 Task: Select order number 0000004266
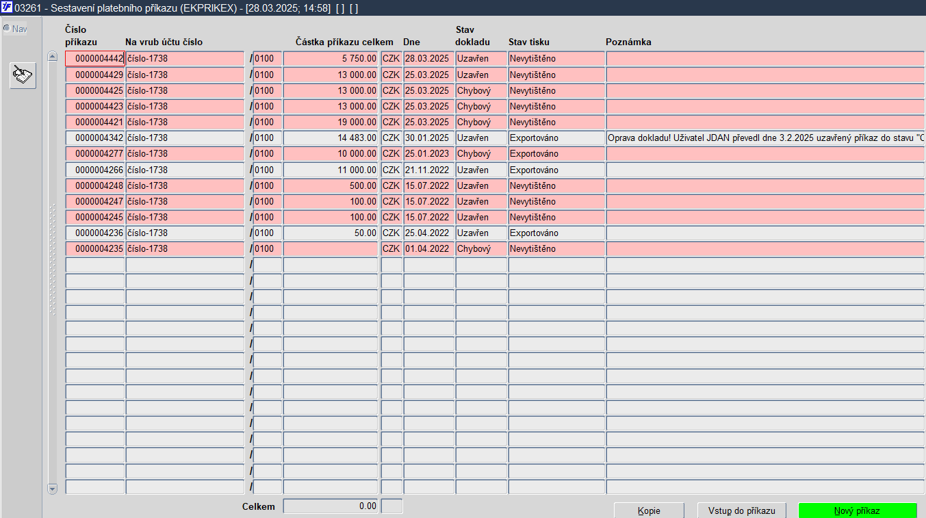(95, 170)
